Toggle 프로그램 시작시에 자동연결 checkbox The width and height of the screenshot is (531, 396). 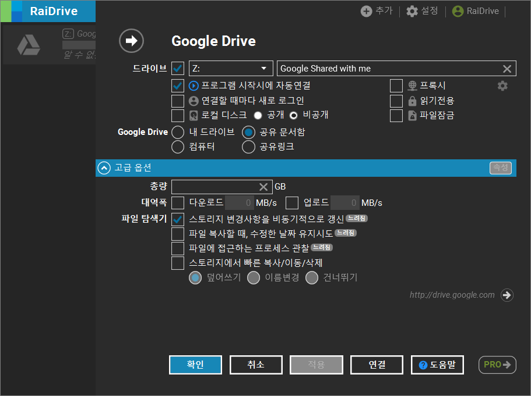tap(178, 86)
